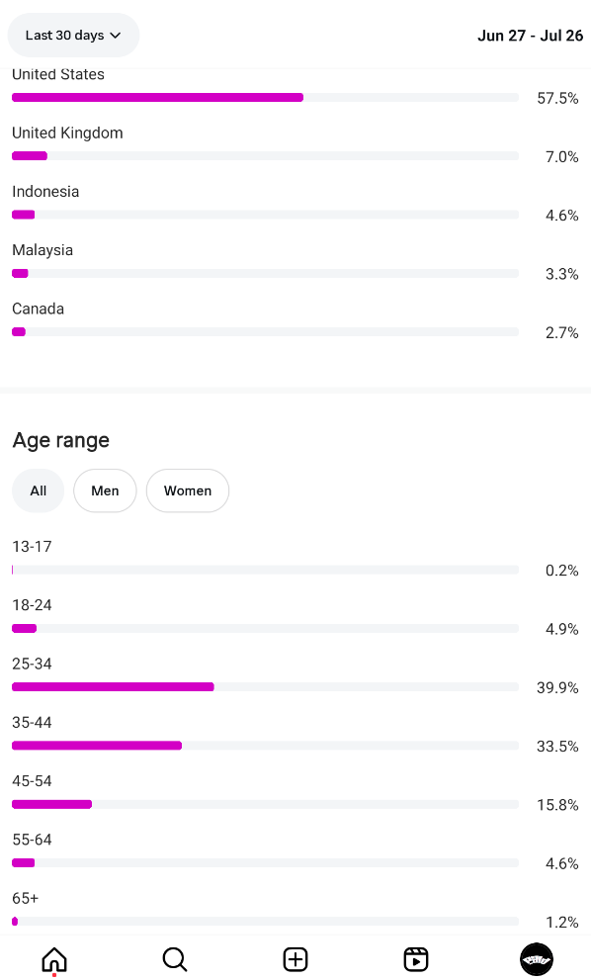Select the All age filter
The image size is (591, 980).
[x=39, y=490]
